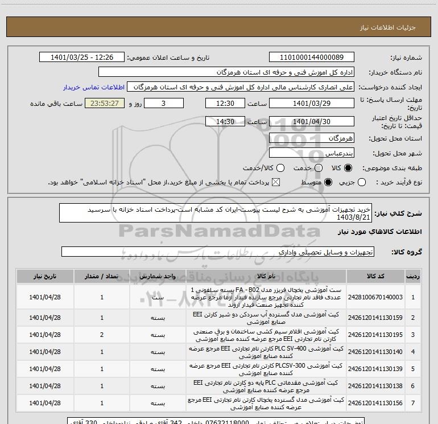
Task: Click the مقدماتی PLC پایه دو kit name
Action: point(266,386)
